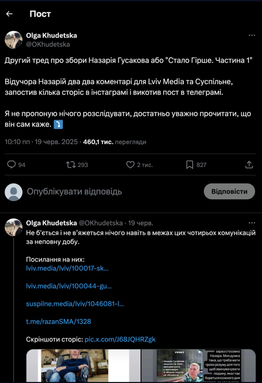Viewport: 262px width, 383px height.
Task: Open the lviv.media/lviv/100017 link
Action: point(67,269)
